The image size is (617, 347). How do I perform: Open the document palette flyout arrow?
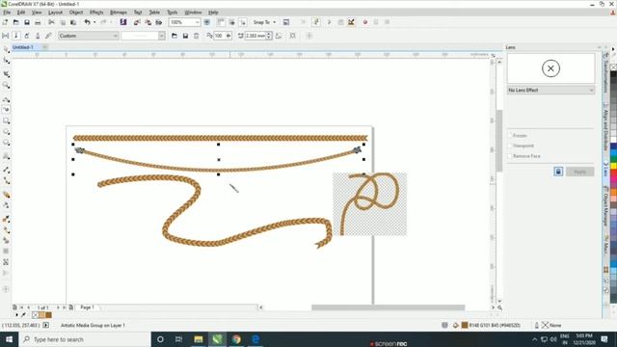(16, 315)
